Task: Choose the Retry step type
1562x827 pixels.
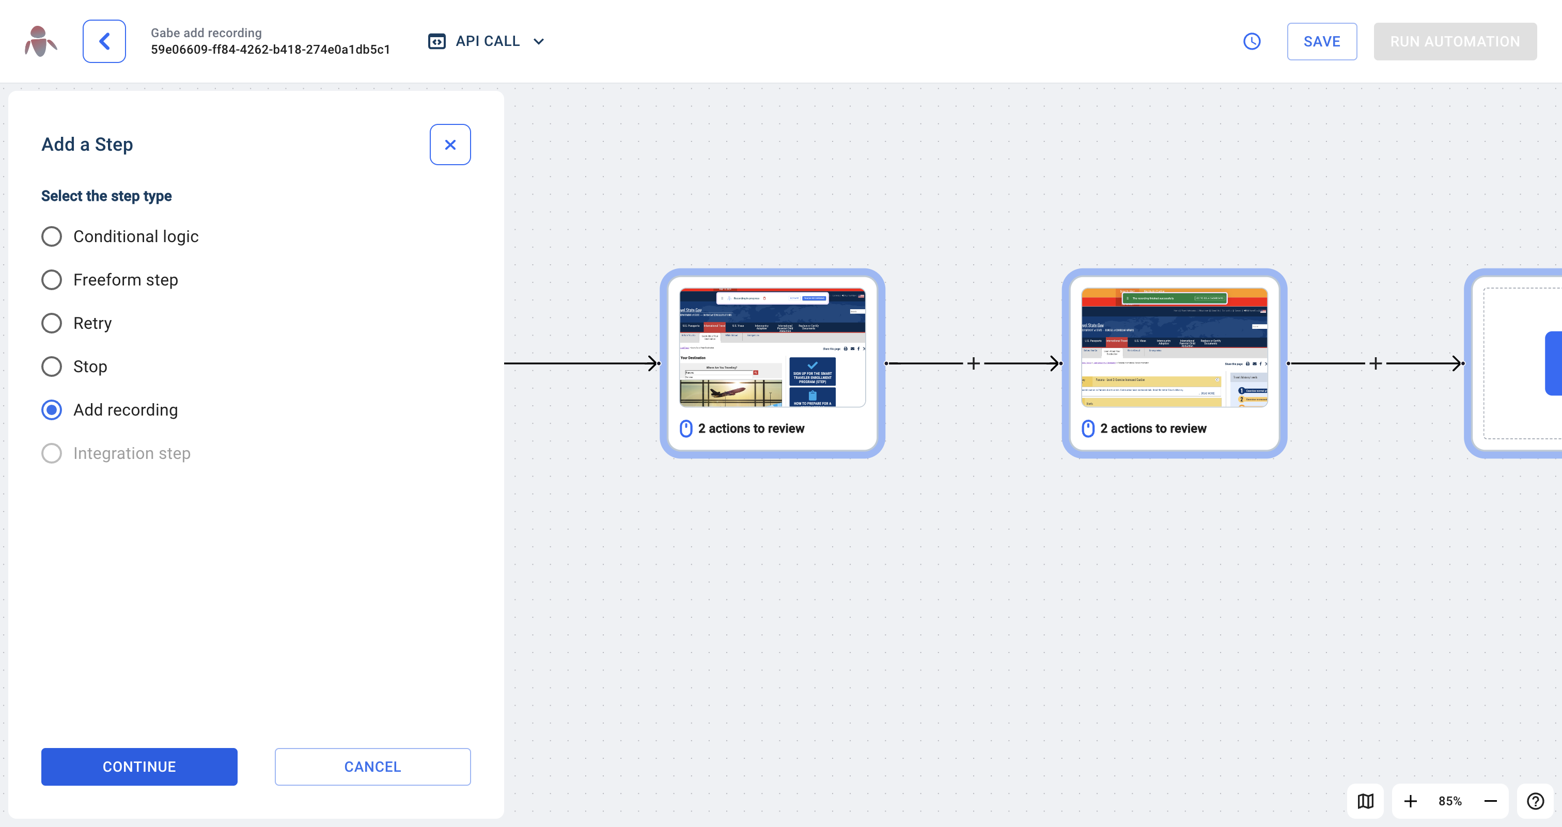Action: [52, 323]
